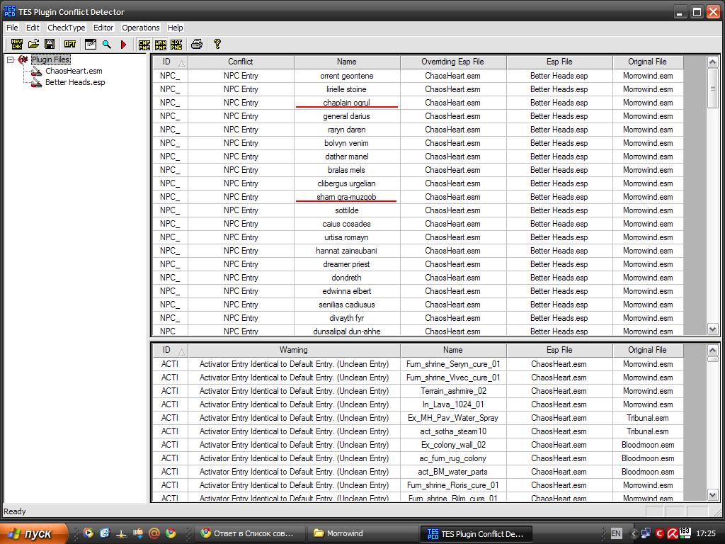
Task: Select the 'divayth fyr' conflict row
Action: [418, 318]
